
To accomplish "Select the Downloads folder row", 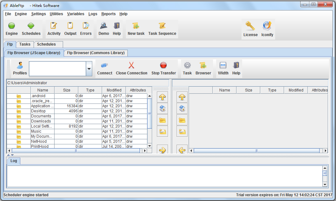I will pos(77,121).
